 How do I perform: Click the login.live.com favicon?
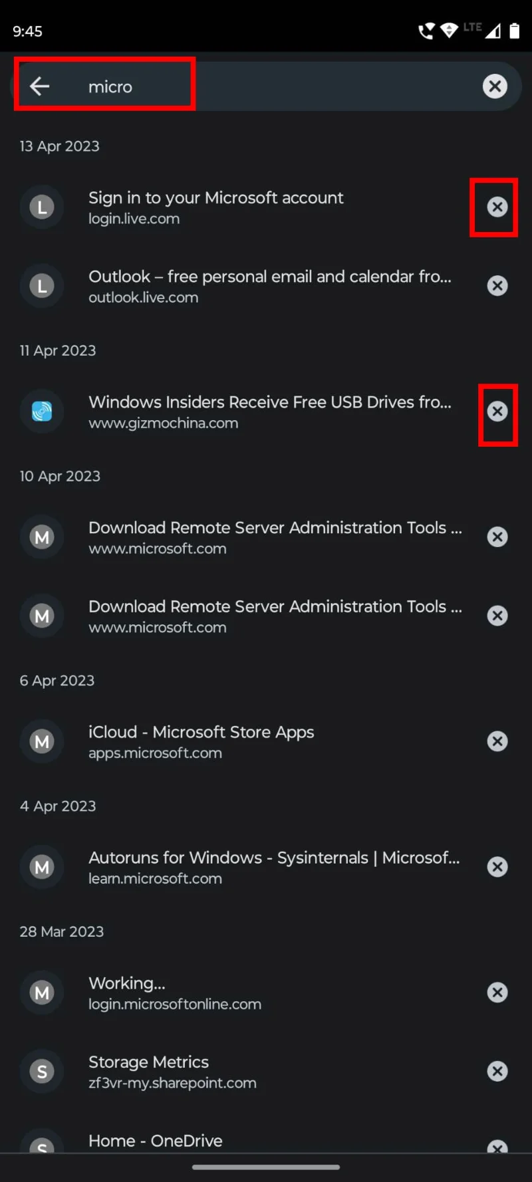[x=41, y=207]
